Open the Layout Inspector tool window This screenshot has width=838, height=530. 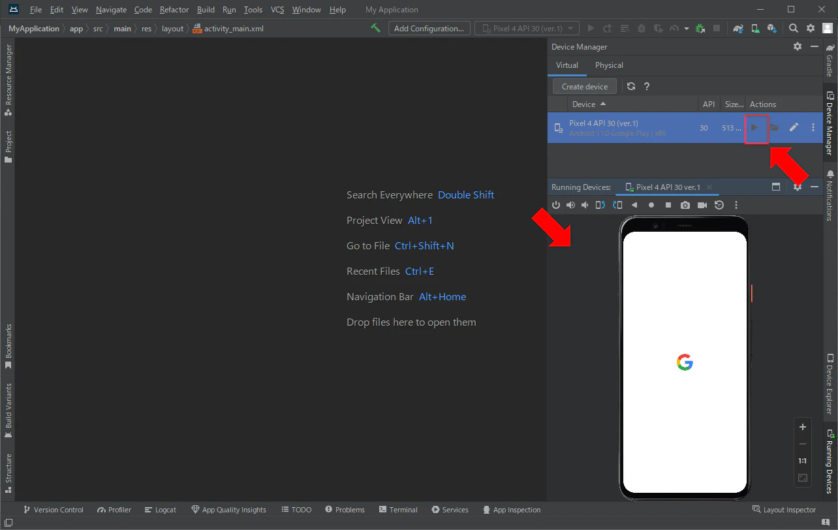(x=784, y=510)
